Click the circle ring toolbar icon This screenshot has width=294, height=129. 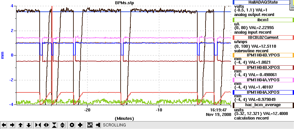point(72,125)
